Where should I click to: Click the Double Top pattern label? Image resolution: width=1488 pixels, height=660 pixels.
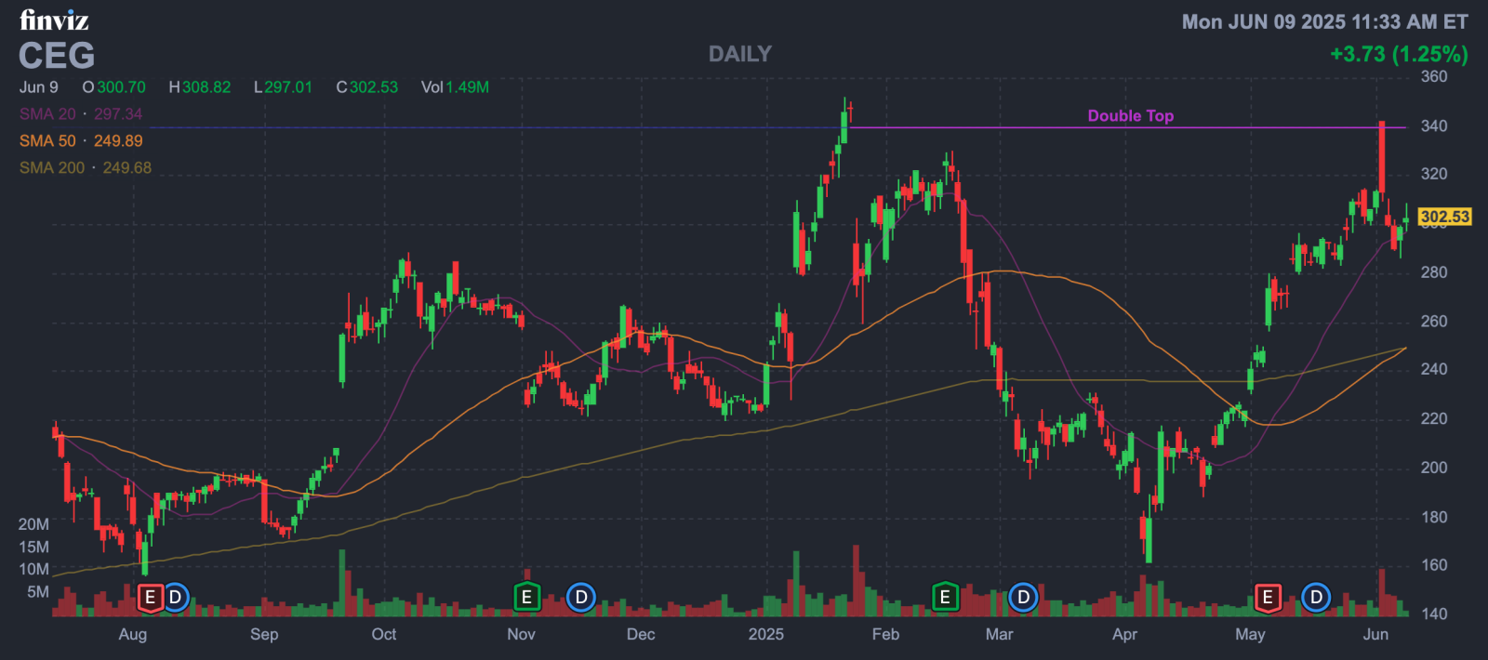click(1130, 116)
